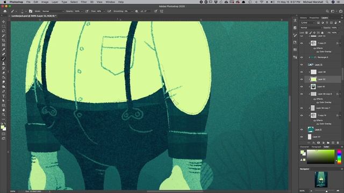Select the Paint Bucket tool
Viewport: 344px width, 193px height.
pos(4,77)
